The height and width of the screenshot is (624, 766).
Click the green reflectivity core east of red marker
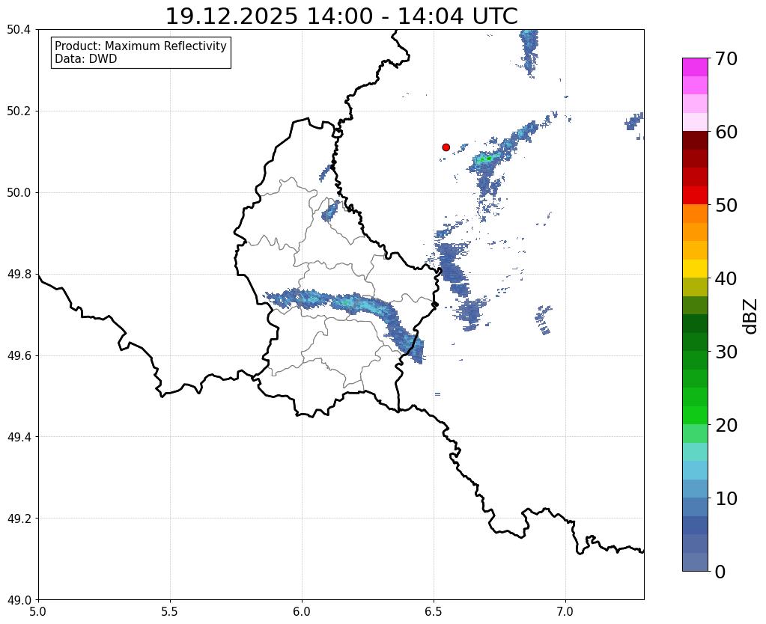point(484,159)
